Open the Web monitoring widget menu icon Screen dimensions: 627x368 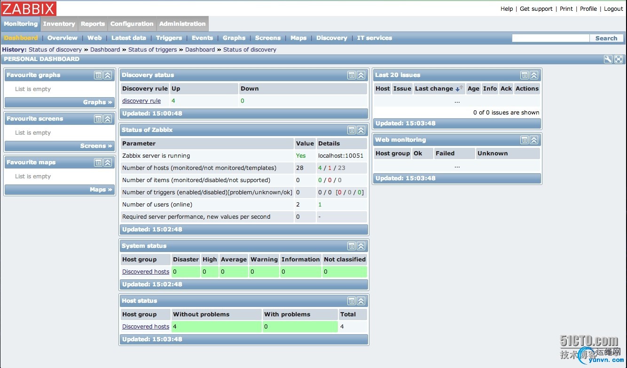pyautogui.click(x=525, y=140)
